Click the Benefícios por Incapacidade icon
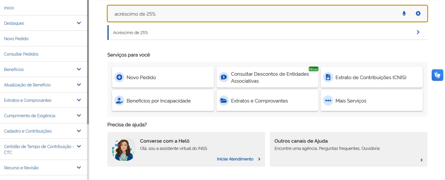This screenshot has height=180, width=445. (x=119, y=100)
